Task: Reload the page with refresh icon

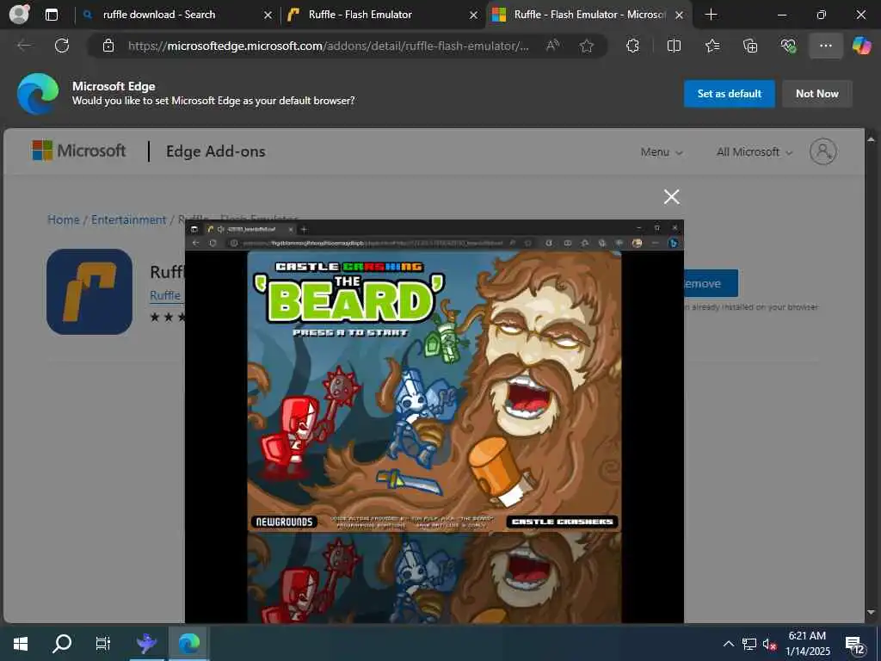Action: click(62, 46)
